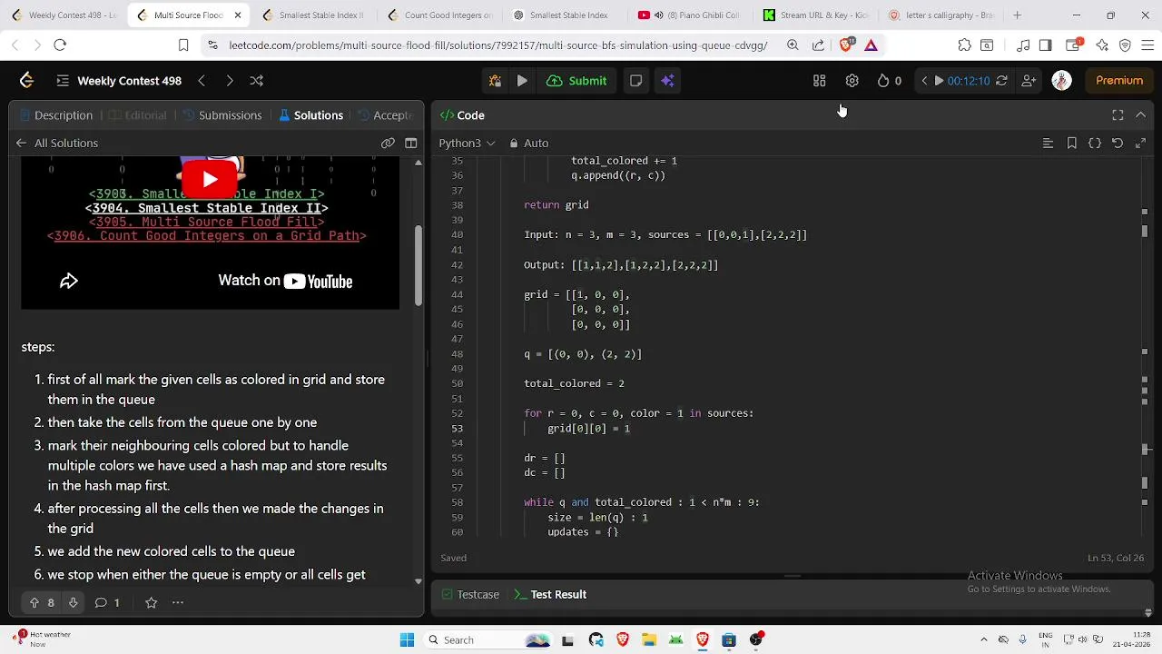Click the leetcode.com address bar
This screenshot has width=1162, height=654.
click(497, 45)
